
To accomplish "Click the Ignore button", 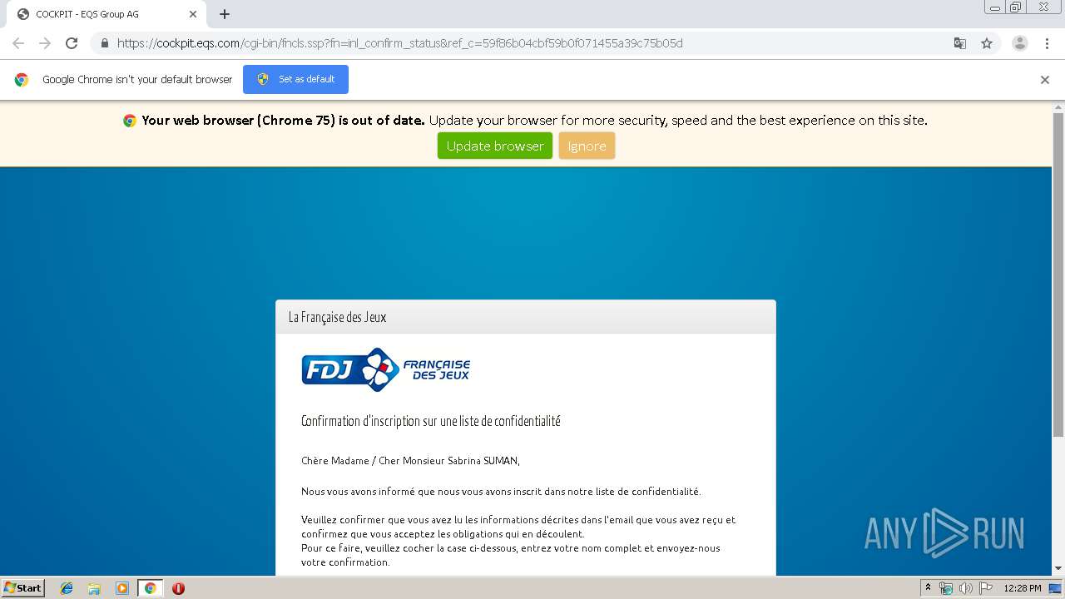I will (587, 146).
